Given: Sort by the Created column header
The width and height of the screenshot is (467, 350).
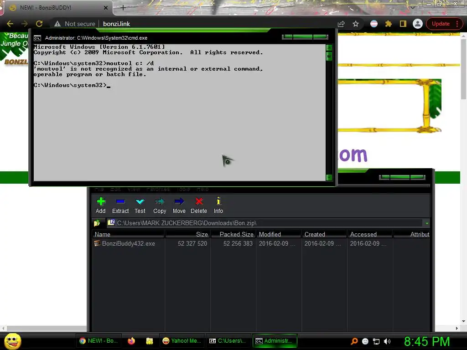Looking at the screenshot, I should pos(324,234).
